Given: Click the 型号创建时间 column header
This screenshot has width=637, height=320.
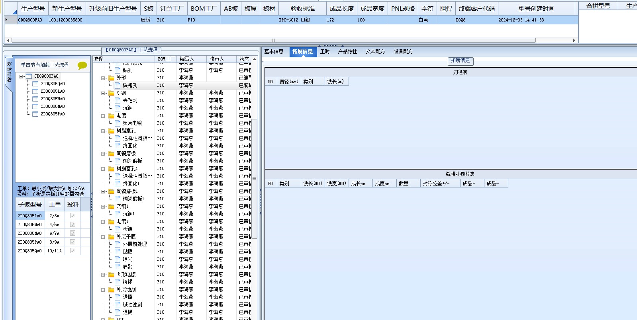Looking at the screenshot, I should (536, 8).
